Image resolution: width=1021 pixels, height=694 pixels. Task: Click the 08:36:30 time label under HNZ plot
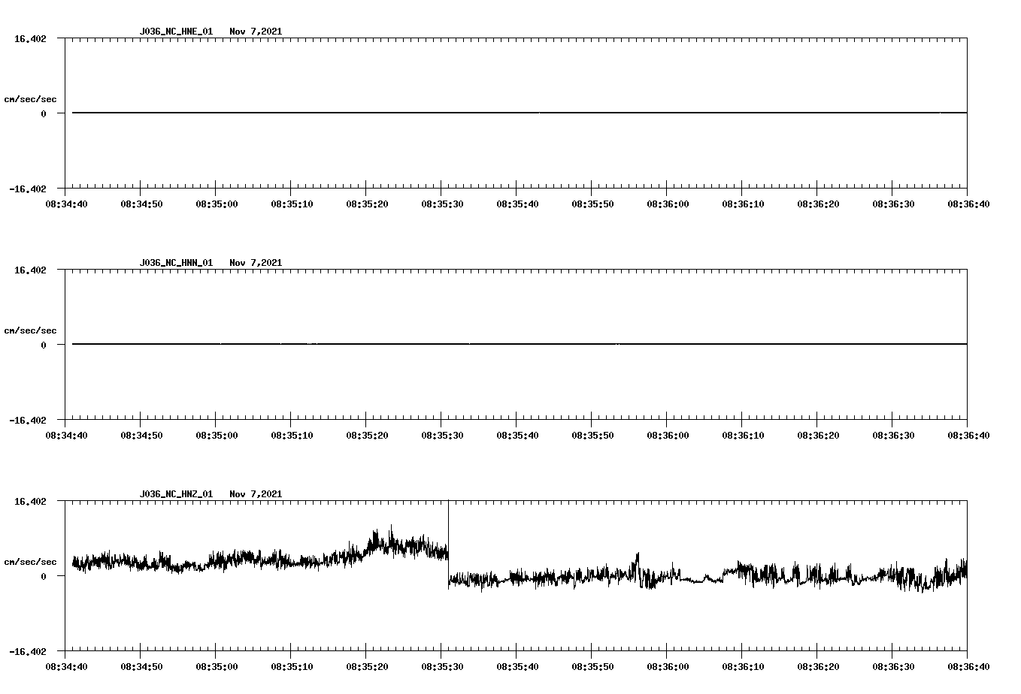point(893,667)
